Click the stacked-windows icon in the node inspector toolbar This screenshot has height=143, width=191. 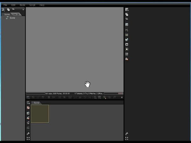tap(127, 15)
